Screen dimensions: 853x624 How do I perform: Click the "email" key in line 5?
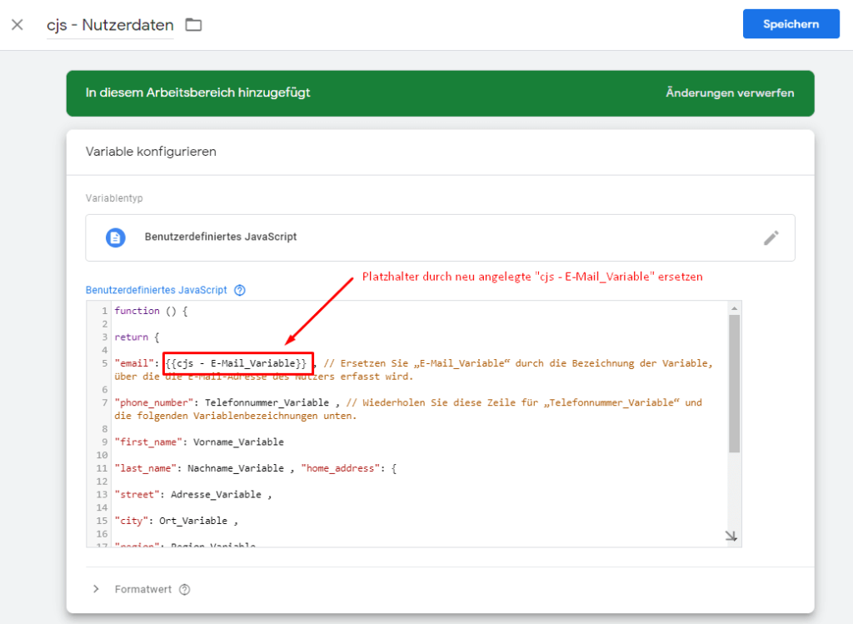point(134,363)
